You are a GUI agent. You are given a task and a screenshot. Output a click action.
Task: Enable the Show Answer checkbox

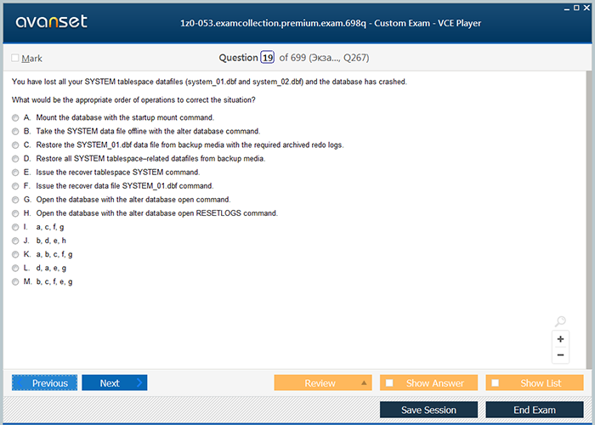click(389, 382)
